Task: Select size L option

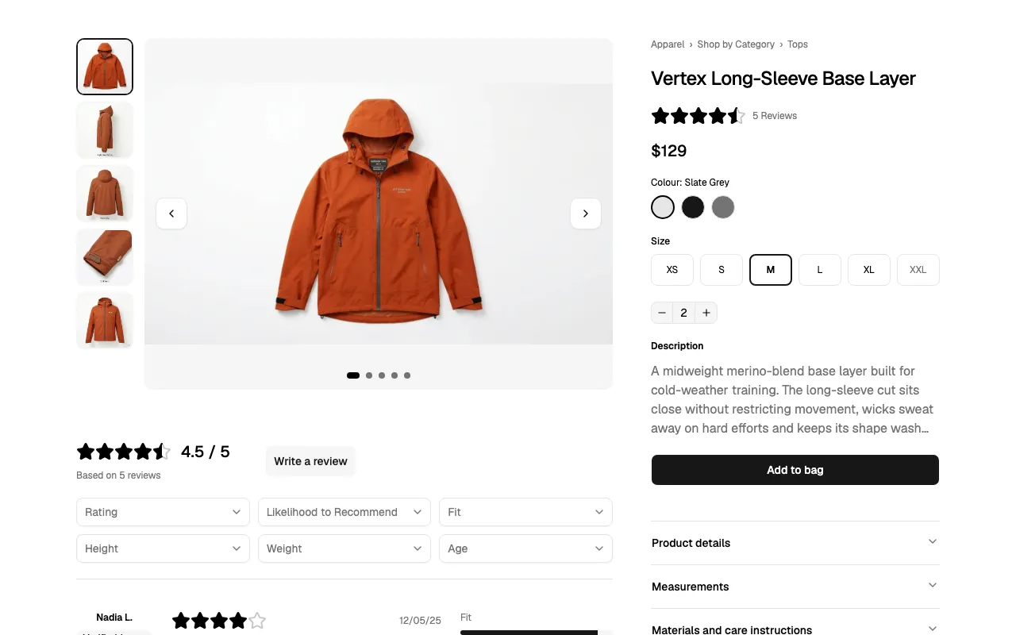Action: coord(820,270)
